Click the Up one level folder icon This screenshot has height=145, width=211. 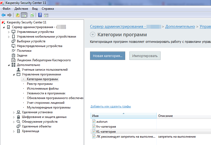(18, 15)
